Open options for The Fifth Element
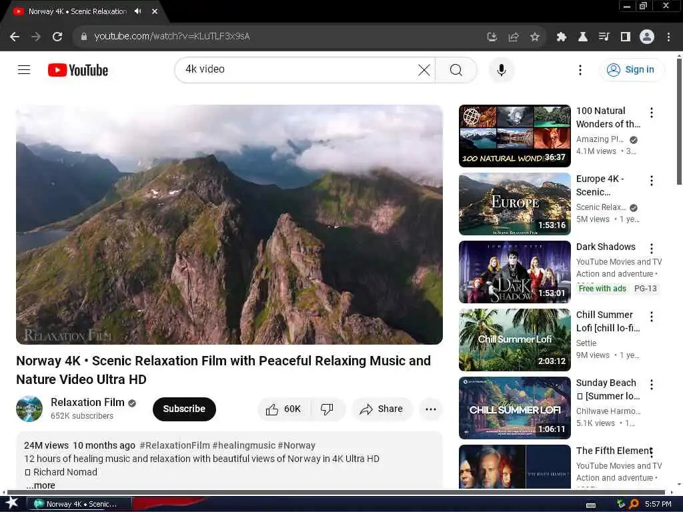The height and width of the screenshot is (512, 683). pyautogui.click(x=651, y=452)
